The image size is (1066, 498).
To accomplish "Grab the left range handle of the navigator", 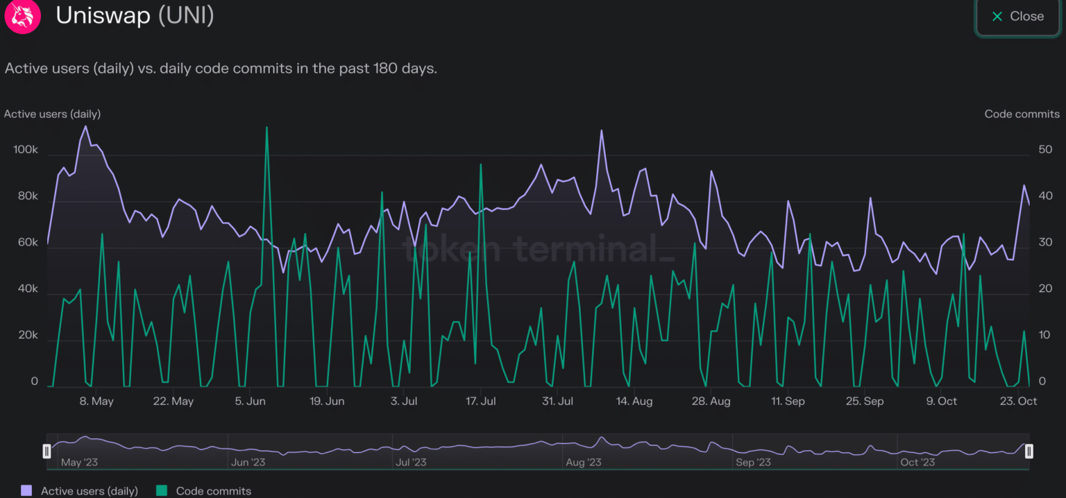I will point(46,452).
